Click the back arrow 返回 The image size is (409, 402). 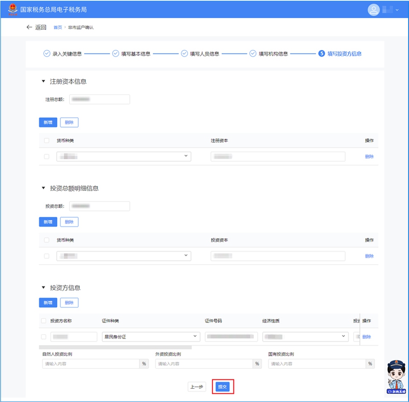pyautogui.click(x=36, y=27)
